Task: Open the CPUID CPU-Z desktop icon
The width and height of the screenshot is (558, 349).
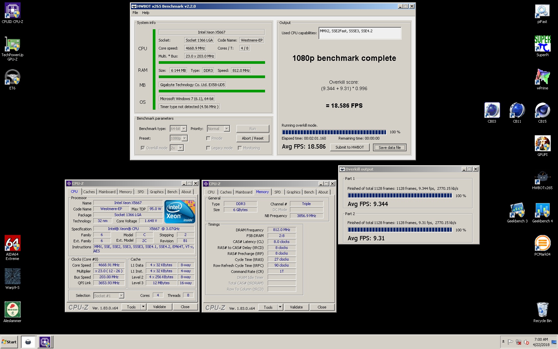Action: click(12, 13)
